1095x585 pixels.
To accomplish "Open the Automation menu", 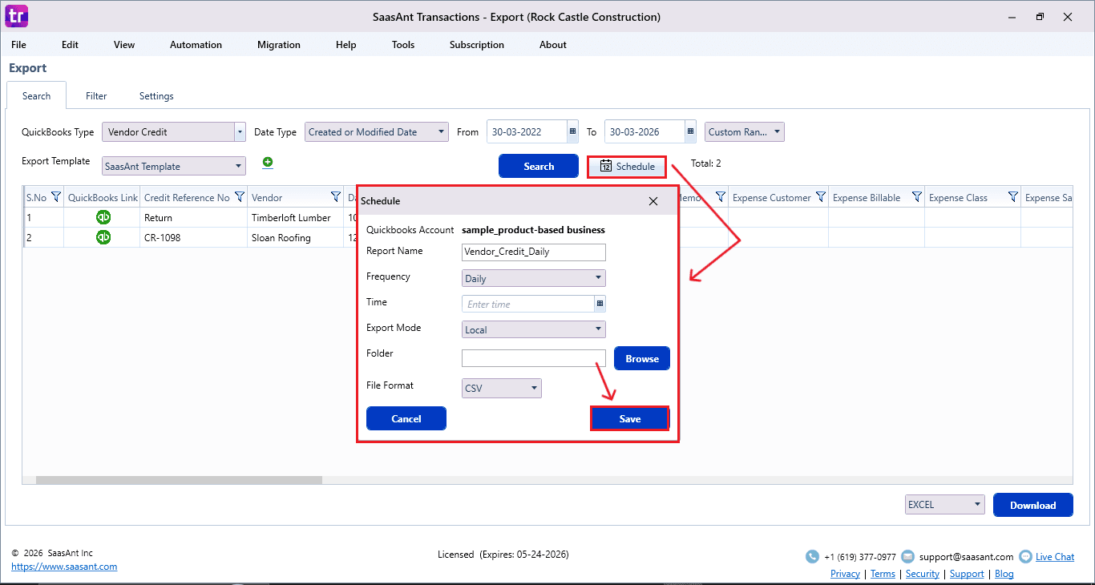I will [196, 45].
